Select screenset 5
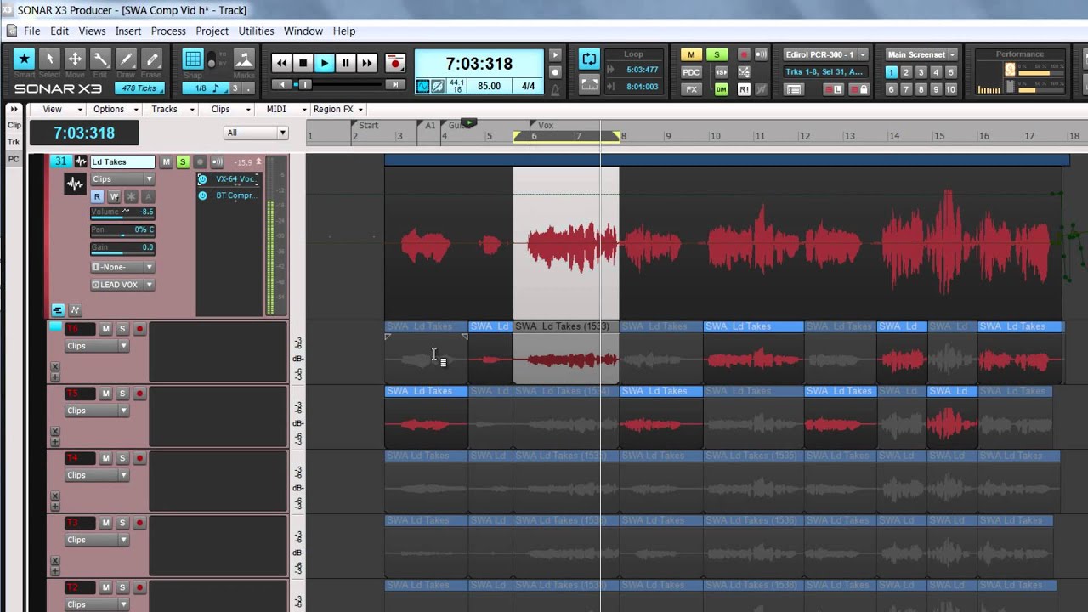Screen dimensions: 1088x612 pyautogui.click(x=950, y=72)
